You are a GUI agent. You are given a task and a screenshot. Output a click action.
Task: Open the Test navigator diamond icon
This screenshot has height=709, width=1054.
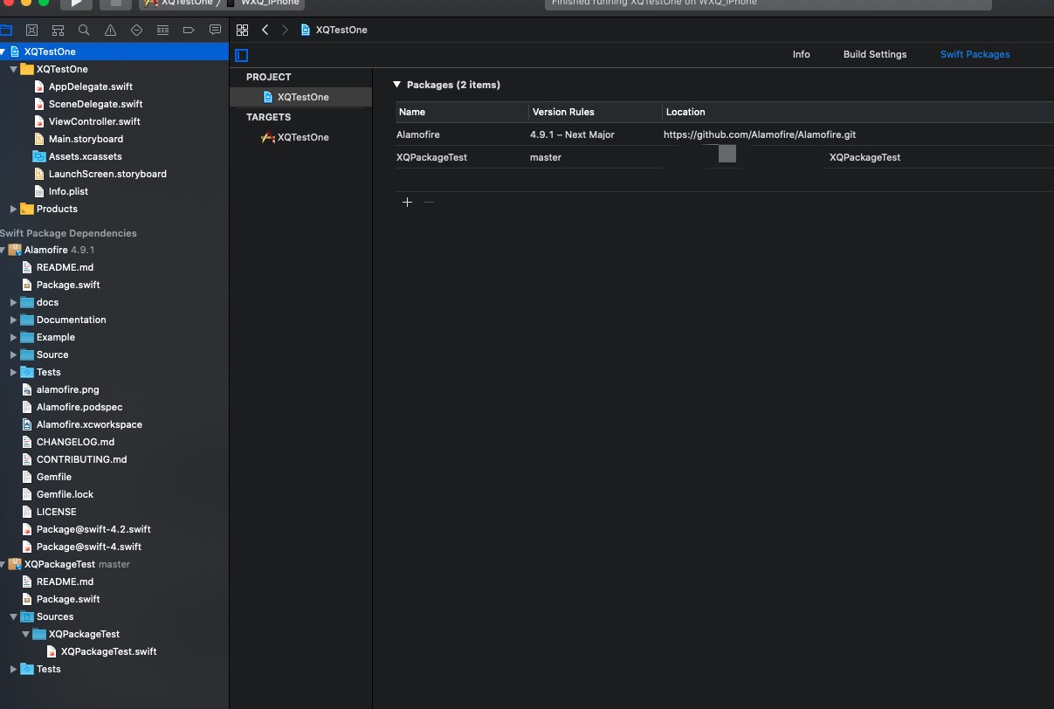[x=136, y=30]
